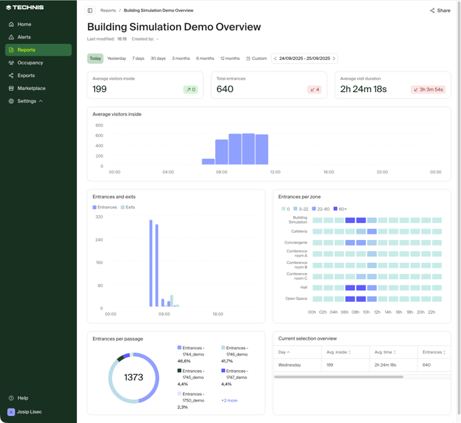
Task: Toggle Exits series in chart legend
Action: click(128, 207)
